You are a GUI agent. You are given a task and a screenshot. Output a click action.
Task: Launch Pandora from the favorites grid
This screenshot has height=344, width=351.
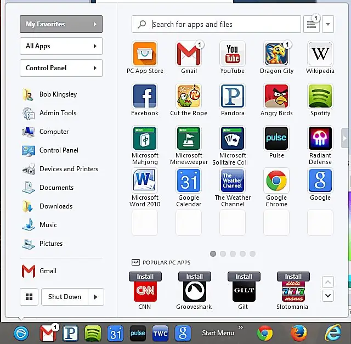tap(233, 96)
